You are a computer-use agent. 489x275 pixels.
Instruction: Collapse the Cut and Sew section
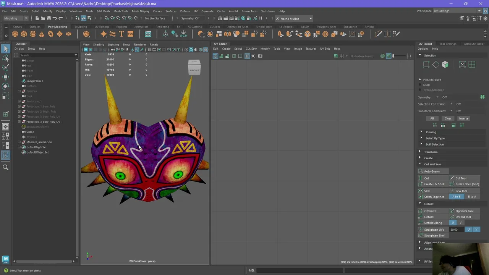click(x=420, y=164)
